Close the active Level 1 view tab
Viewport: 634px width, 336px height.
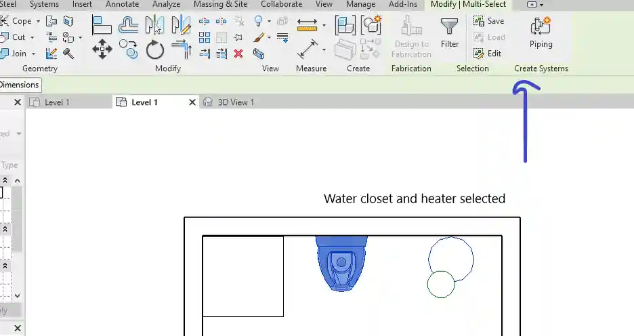pyautogui.click(x=192, y=102)
